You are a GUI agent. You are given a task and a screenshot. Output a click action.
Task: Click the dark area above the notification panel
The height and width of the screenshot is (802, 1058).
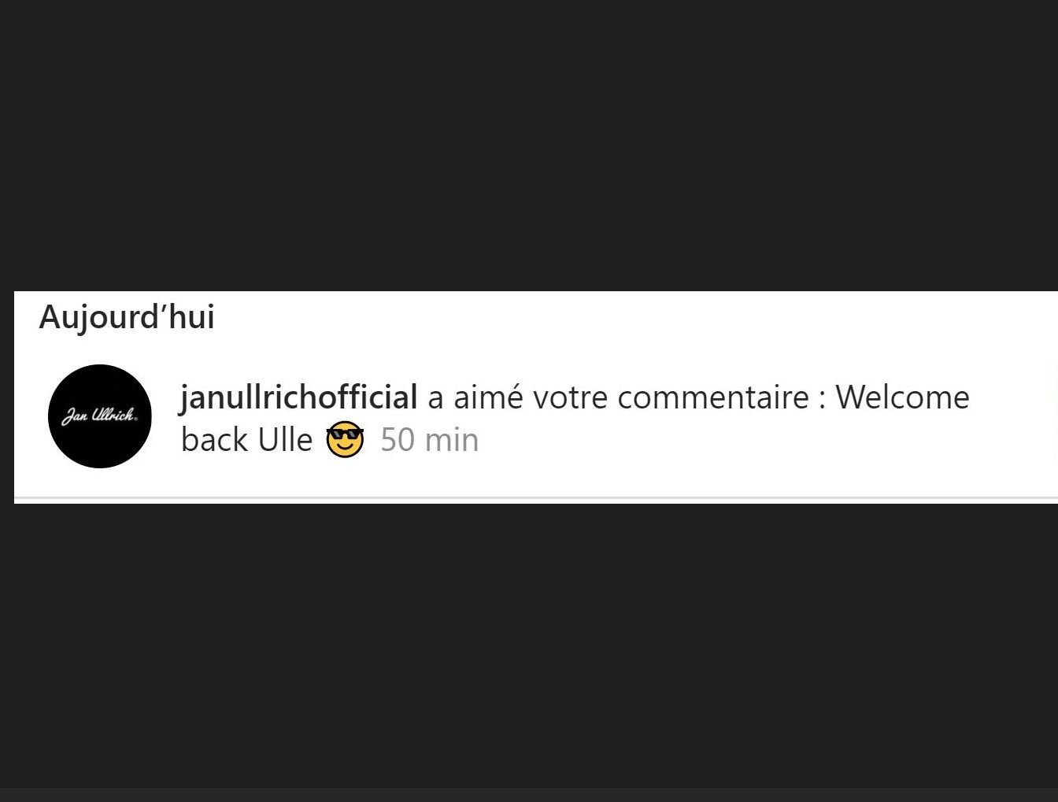tap(529, 146)
